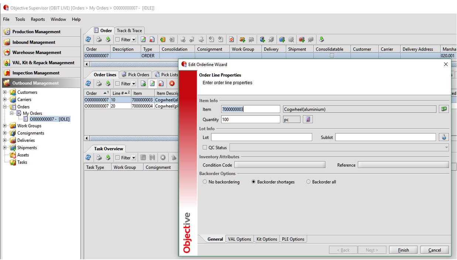The width and height of the screenshot is (457, 260).
Task: Click the delete order document icon
Action: point(152,40)
